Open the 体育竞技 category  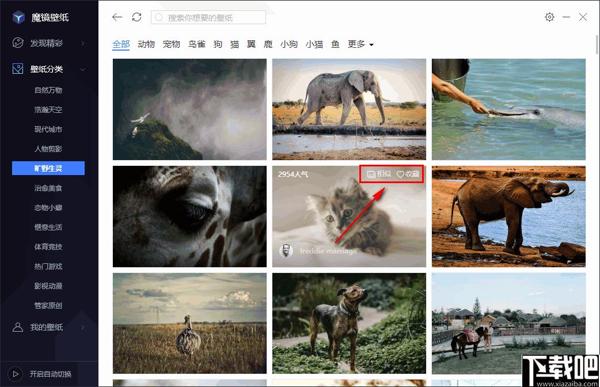(48, 247)
